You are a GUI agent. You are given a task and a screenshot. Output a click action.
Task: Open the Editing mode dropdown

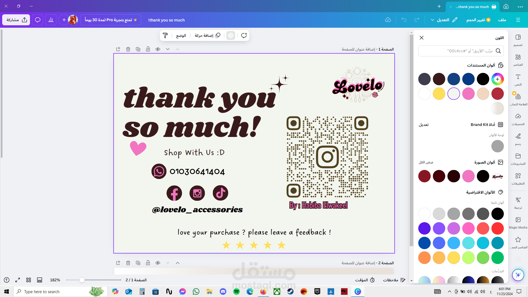(444, 20)
